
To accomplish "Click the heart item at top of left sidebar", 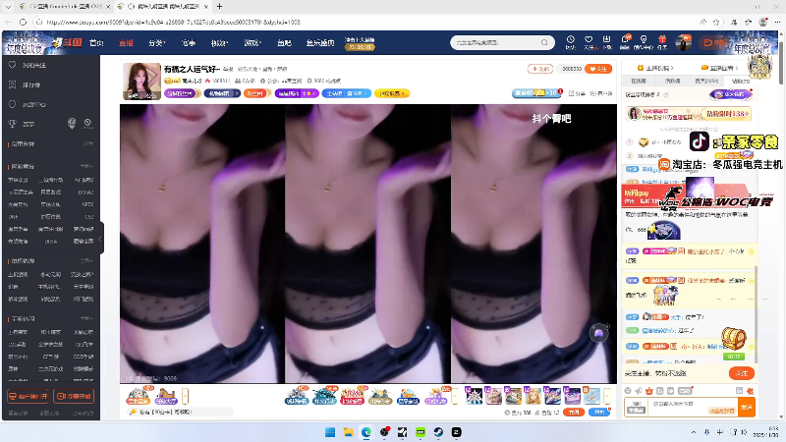I will click(28, 65).
